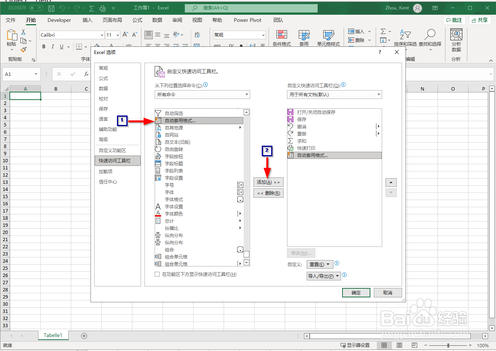Viewport: 496px width, 351px height.
Task: Select AutoFilter in commands list
Action: (x=199, y=113)
